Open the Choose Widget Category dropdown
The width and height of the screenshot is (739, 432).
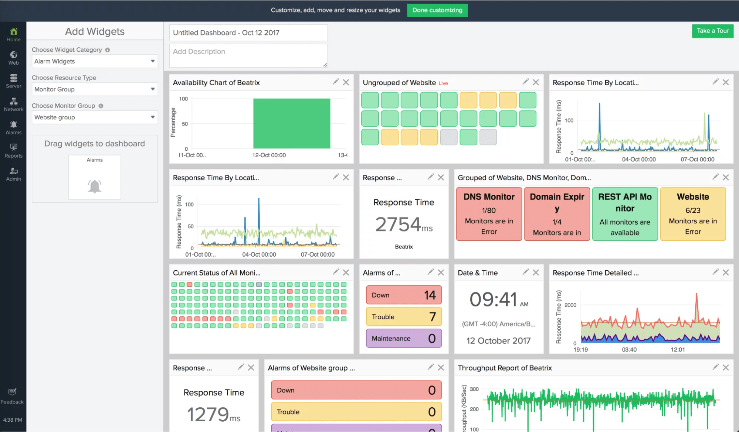tap(94, 61)
